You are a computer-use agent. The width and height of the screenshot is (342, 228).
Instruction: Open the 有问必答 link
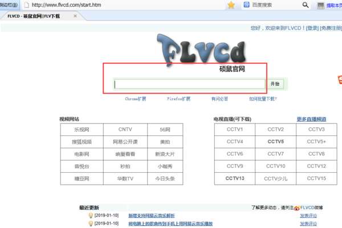point(219,99)
